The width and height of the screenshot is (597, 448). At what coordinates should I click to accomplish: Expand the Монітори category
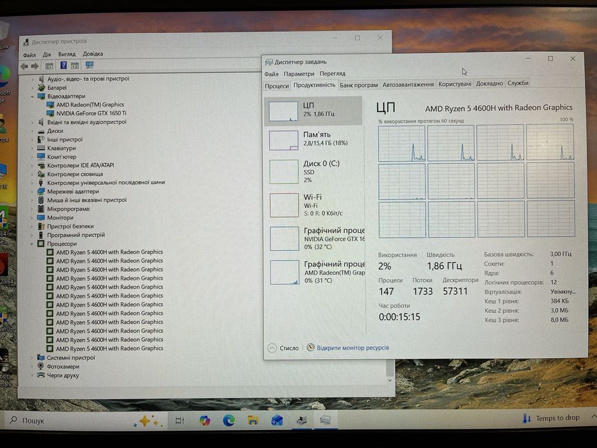tap(33, 218)
